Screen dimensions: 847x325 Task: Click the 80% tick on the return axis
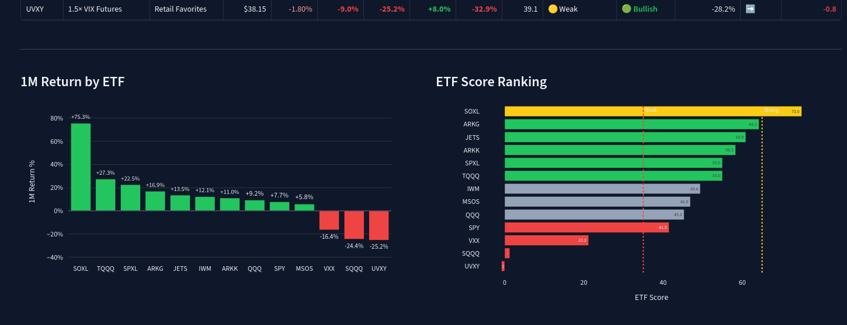pos(57,118)
